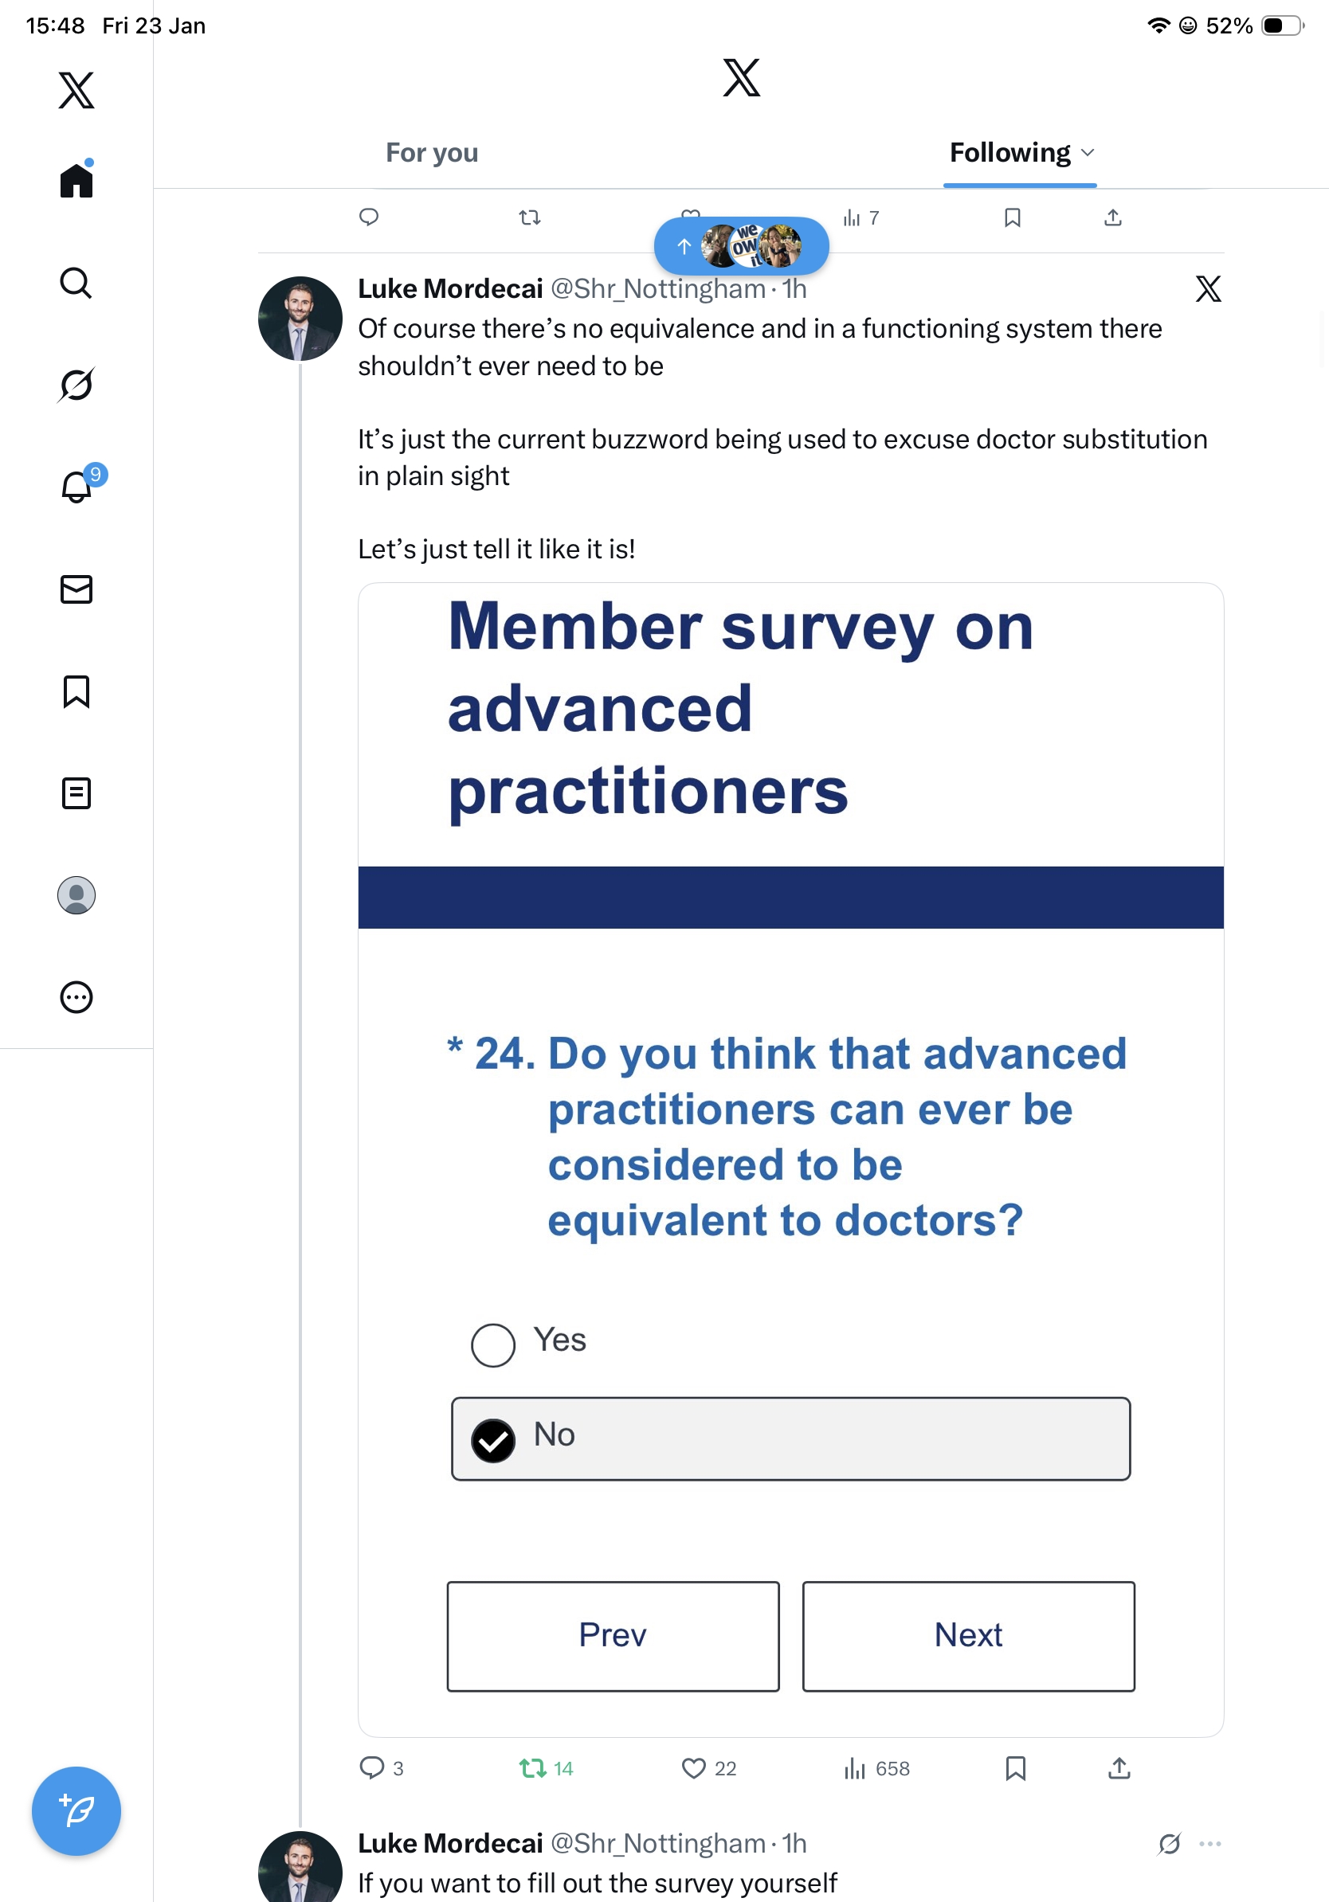This screenshot has width=1329, height=1902.
Task: Repost the survey tweet with 14 reposts
Action: [x=532, y=1769]
